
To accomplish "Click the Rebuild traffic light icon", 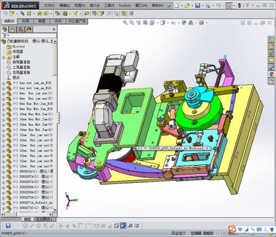I will pos(239,6).
